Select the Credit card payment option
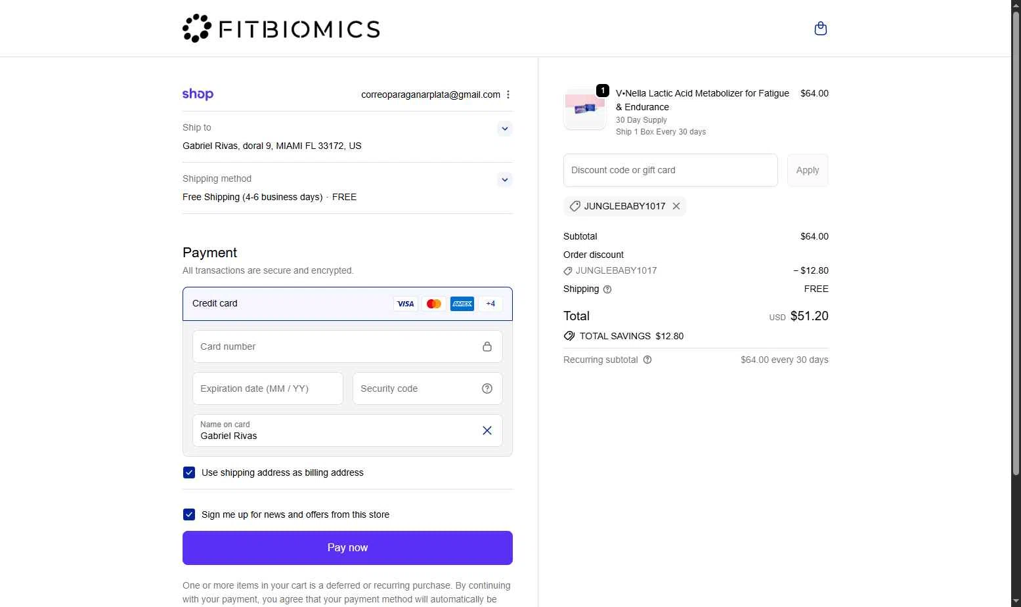 [x=347, y=304]
